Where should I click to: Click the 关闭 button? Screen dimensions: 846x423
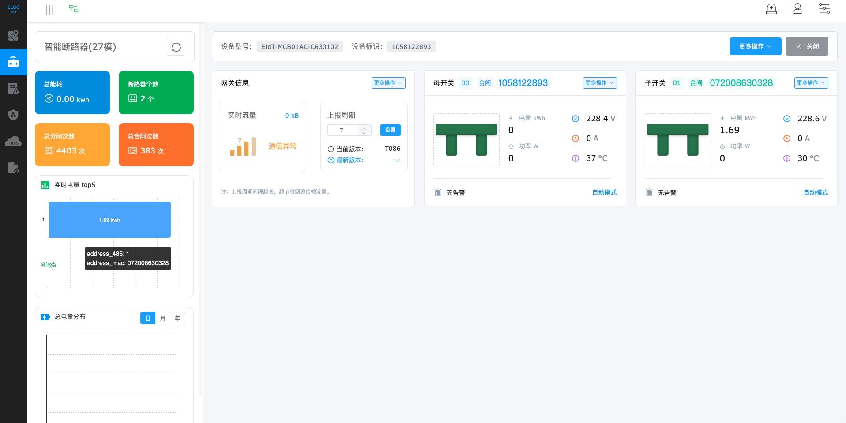(x=807, y=46)
